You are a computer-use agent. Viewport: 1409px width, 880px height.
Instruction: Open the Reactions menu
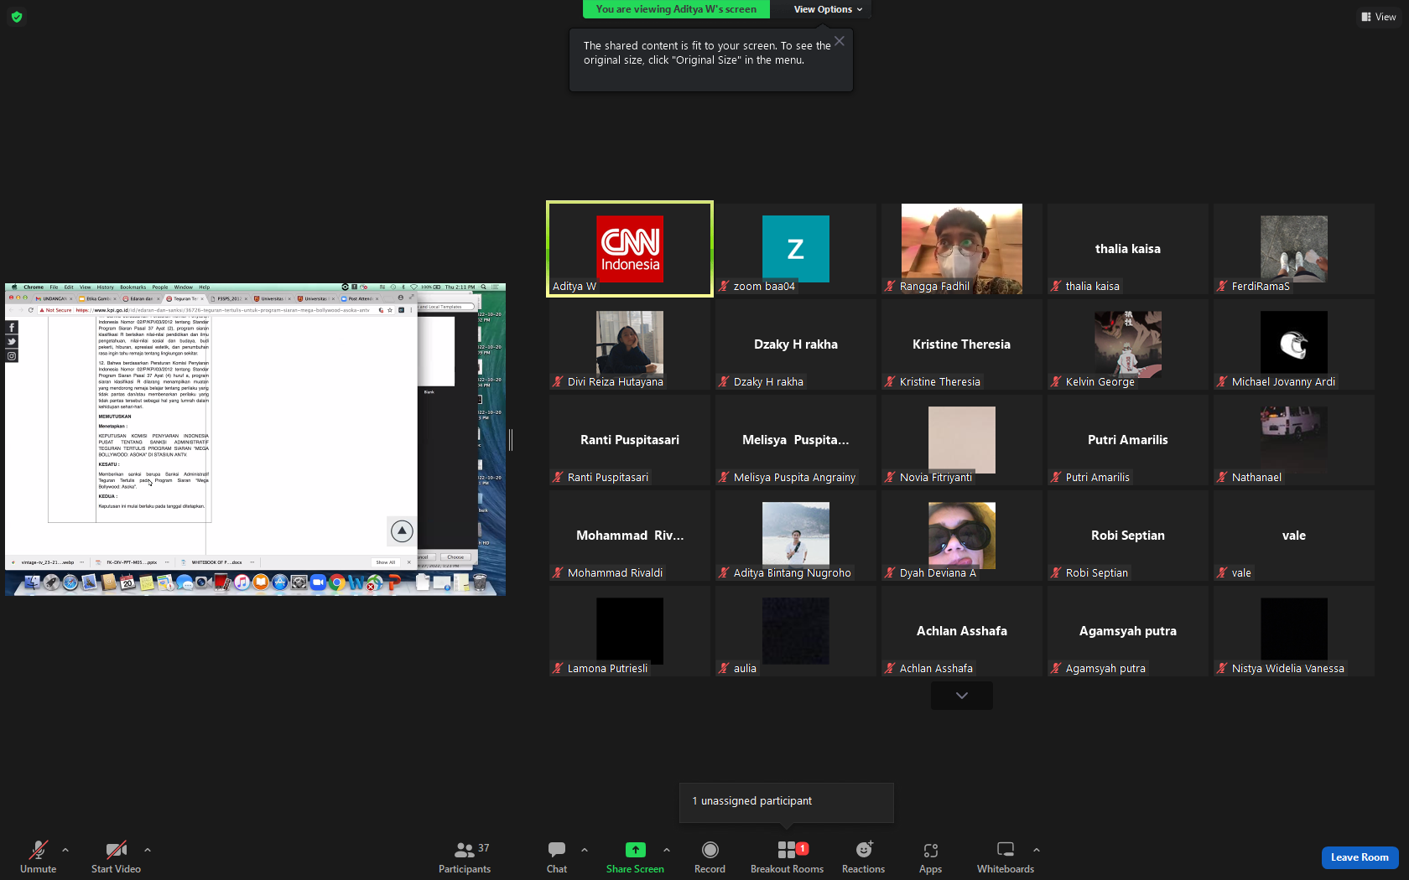pos(863,857)
